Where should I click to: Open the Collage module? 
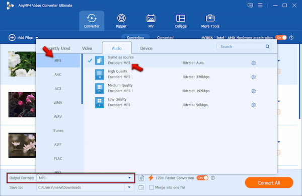point(181,21)
